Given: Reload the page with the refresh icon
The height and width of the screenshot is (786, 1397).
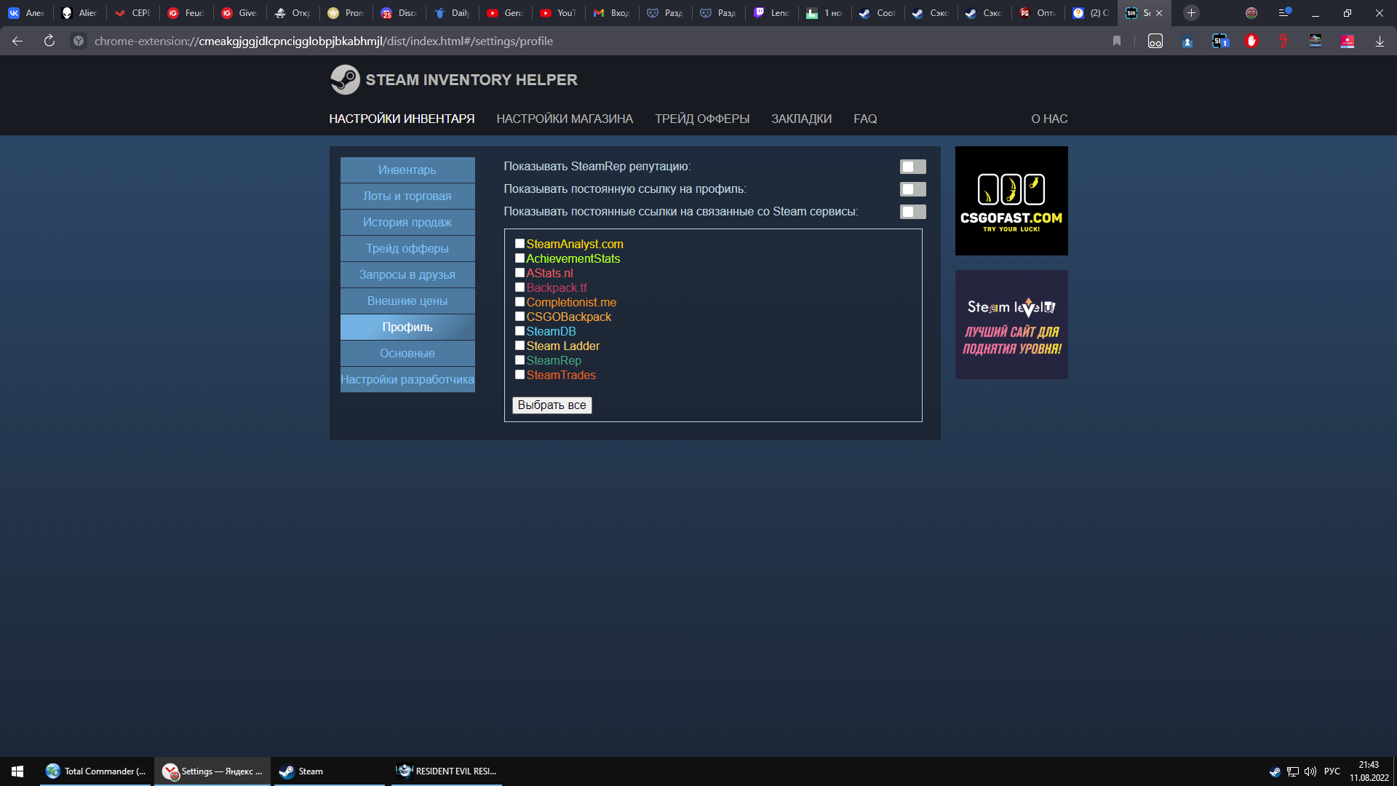Looking at the screenshot, I should 49,41.
